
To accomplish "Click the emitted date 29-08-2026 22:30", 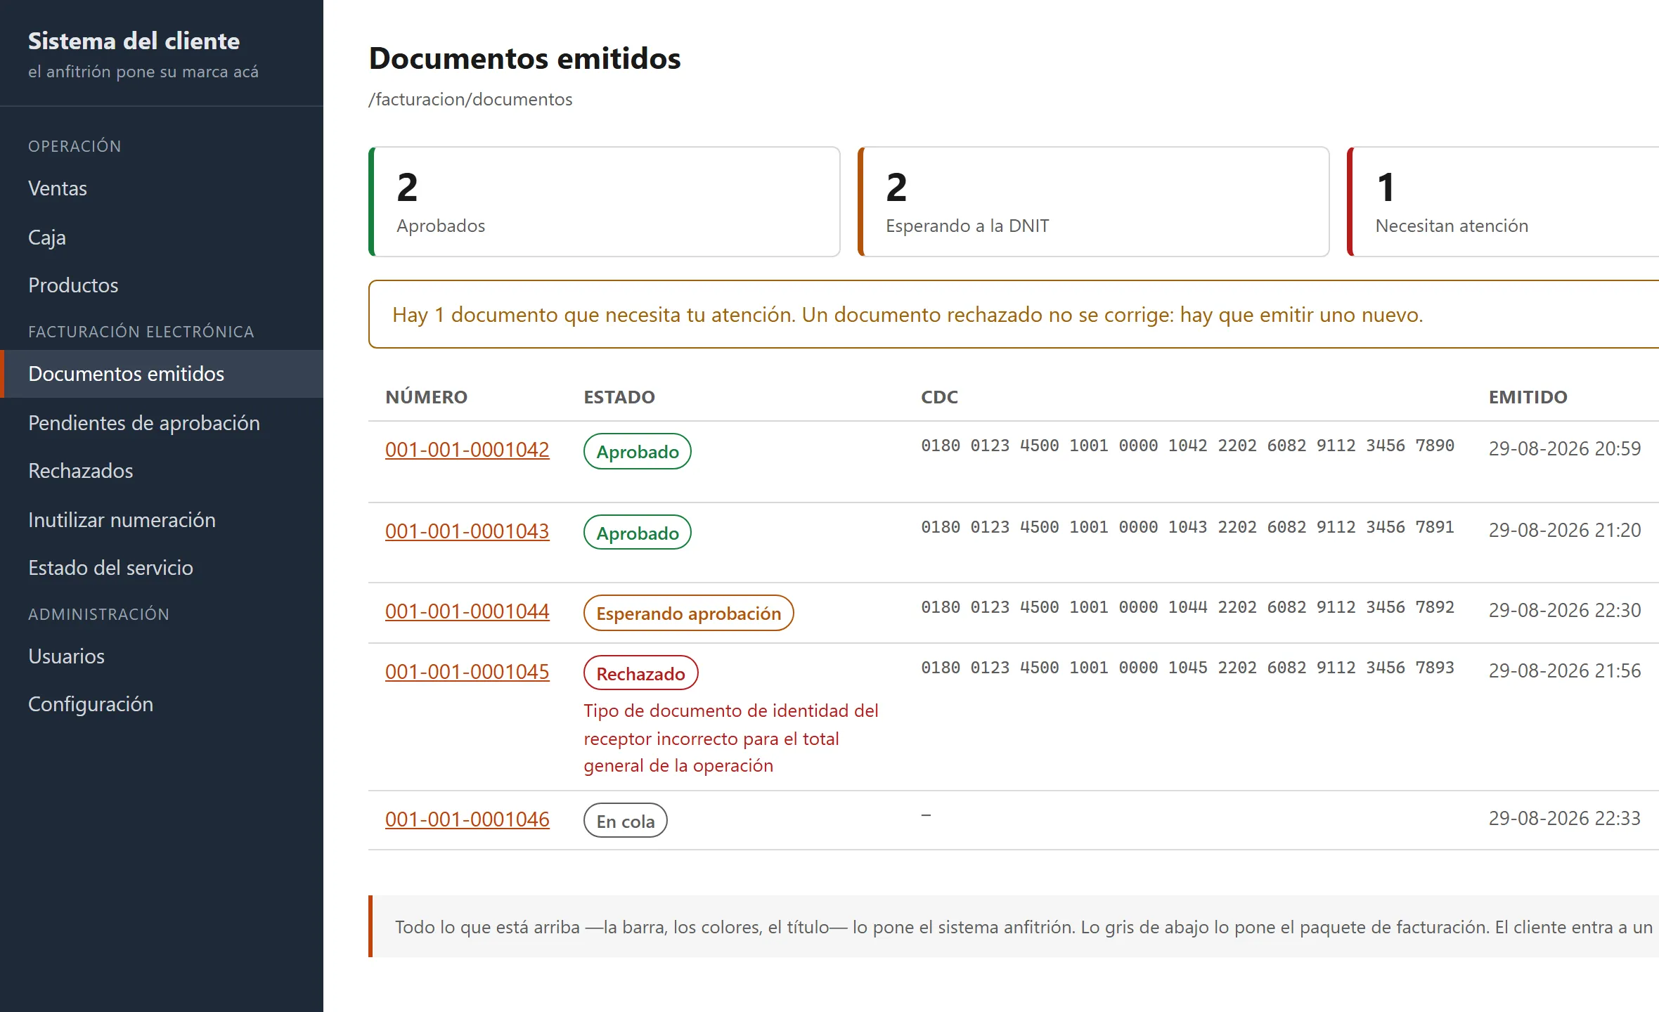I will 1565,610.
